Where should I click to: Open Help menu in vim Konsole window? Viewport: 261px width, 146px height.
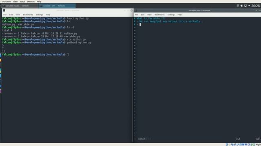[179, 15]
